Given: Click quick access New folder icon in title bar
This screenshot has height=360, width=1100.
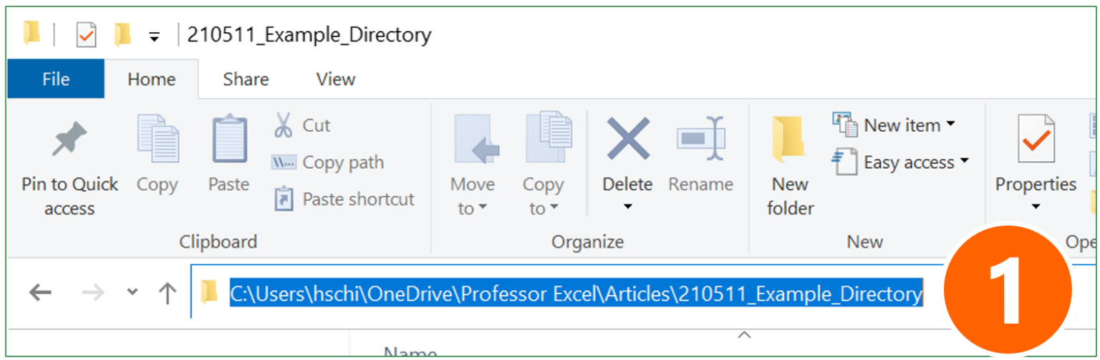Looking at the screenshot, I should coord(123,34).
